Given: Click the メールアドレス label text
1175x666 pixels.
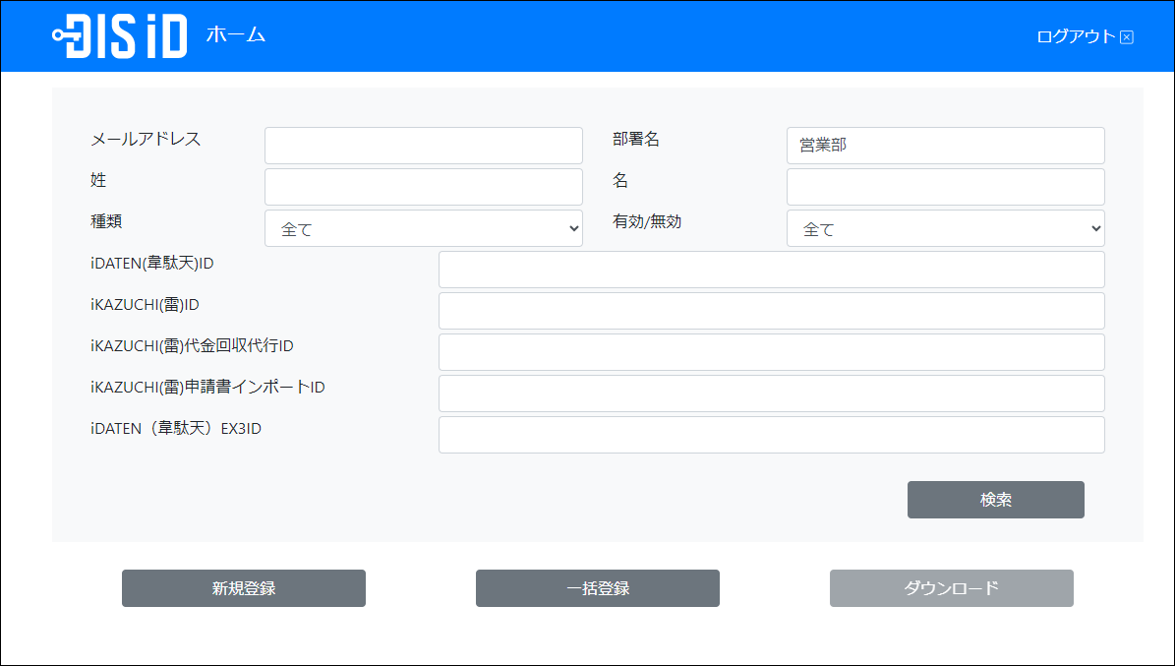Looking at the screenshot, I should coord(146,140).
